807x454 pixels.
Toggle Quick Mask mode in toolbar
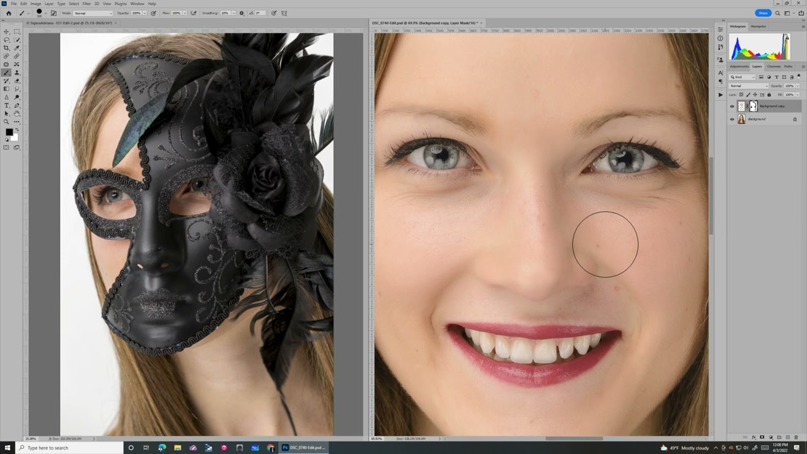pyautogui.click(x=6, y=148)
